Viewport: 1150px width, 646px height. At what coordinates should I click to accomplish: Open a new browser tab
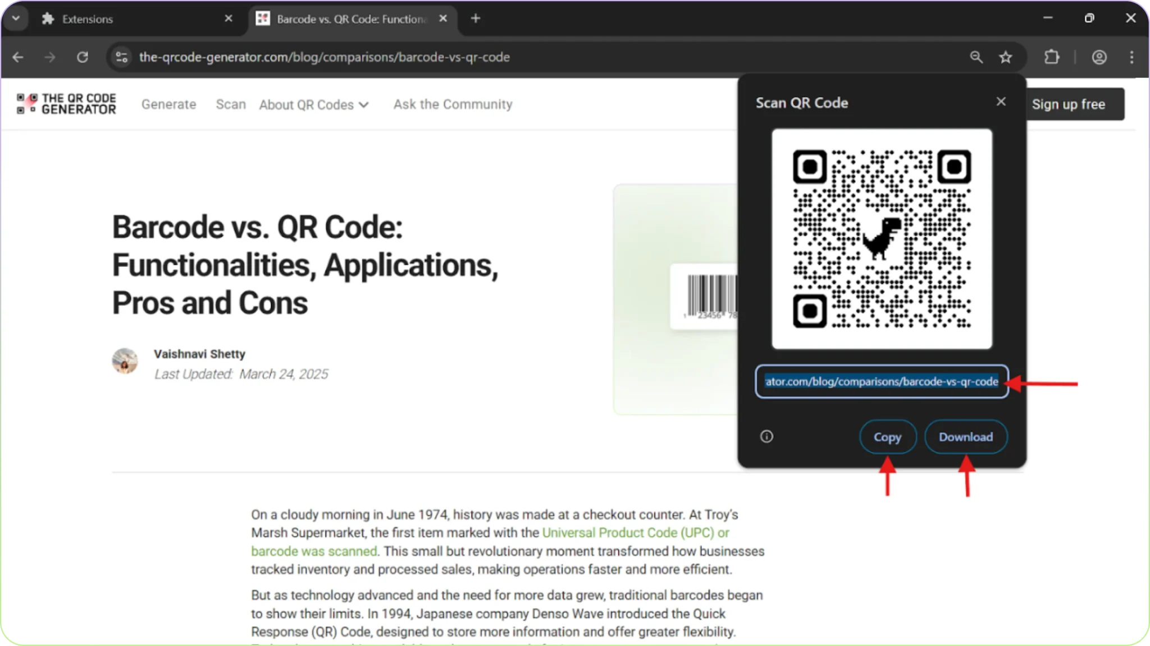pos(476,19)
